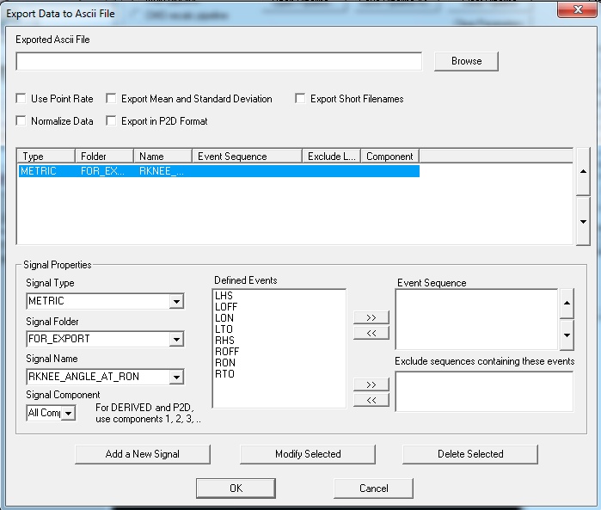Click the Event Sequence column header
The width and height of the screenshot is (601, 510).
(x=248, y=156)
